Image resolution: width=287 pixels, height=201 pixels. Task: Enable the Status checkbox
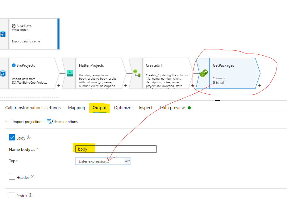pos(12,195)
